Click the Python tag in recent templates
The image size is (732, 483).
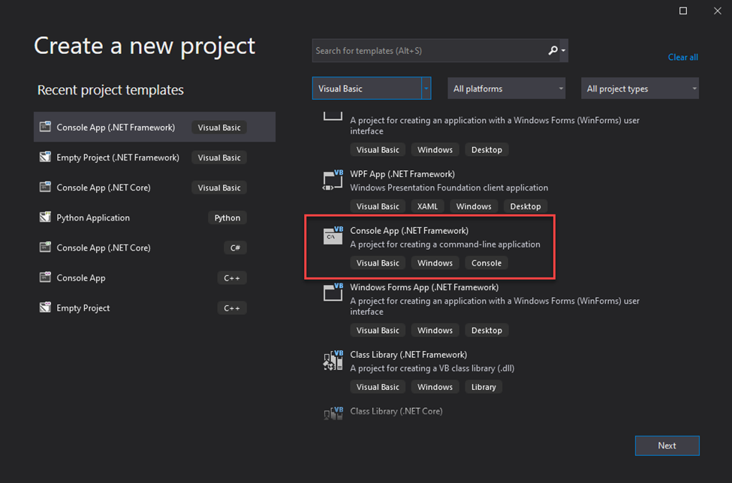point(227,217)
